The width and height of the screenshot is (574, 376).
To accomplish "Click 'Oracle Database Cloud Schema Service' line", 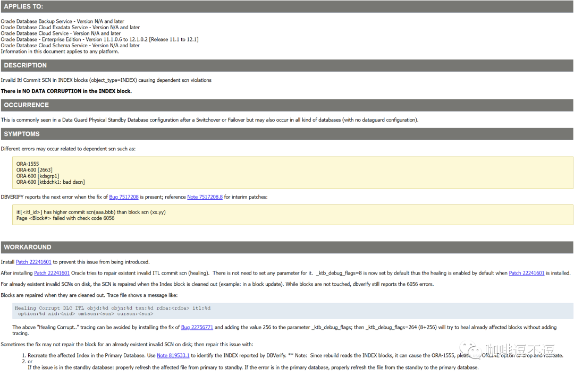I will [x=70, y=45].
